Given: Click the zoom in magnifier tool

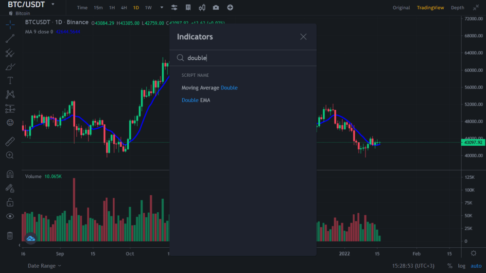Looking at the screenshot, I should tap(10, 155).
